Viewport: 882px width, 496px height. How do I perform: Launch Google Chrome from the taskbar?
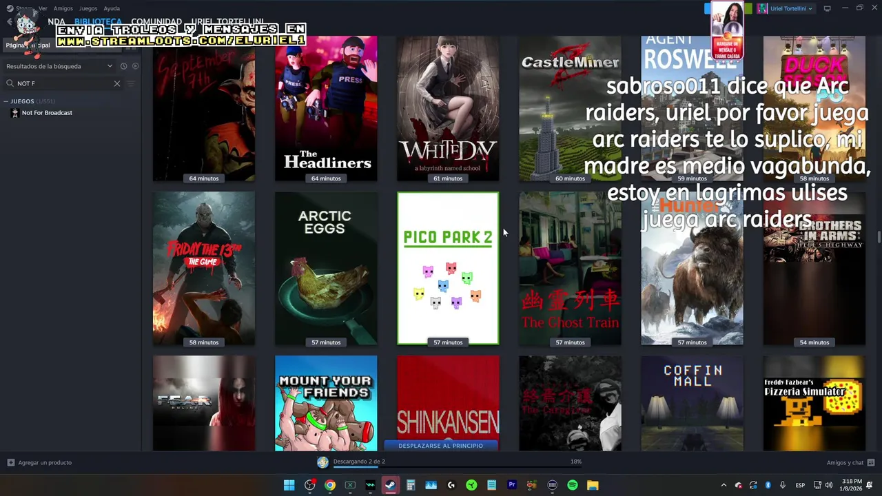[330, 485]
